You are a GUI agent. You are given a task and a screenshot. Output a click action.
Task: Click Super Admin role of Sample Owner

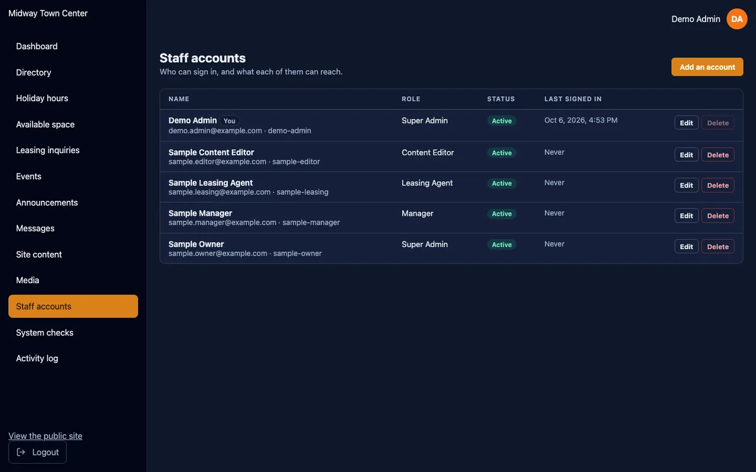coord(425,244)
